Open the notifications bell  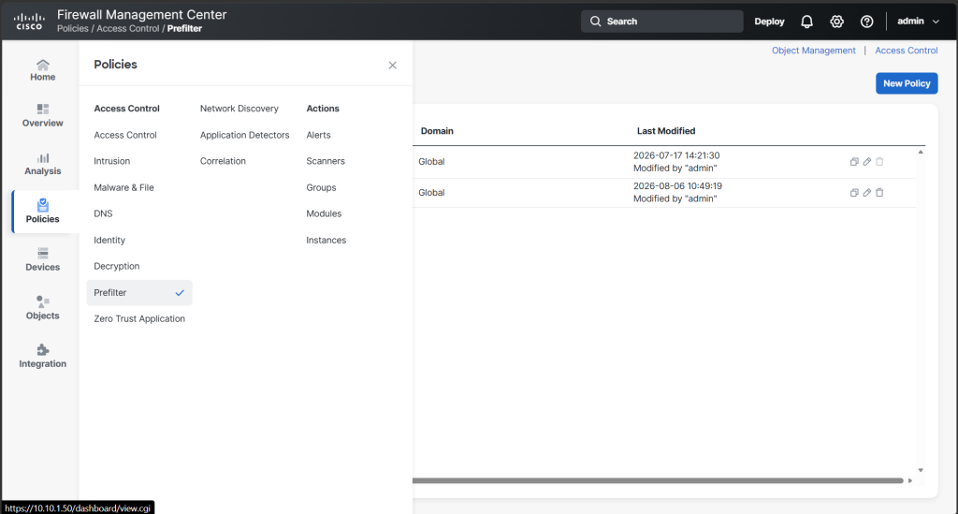coord(806,22)
